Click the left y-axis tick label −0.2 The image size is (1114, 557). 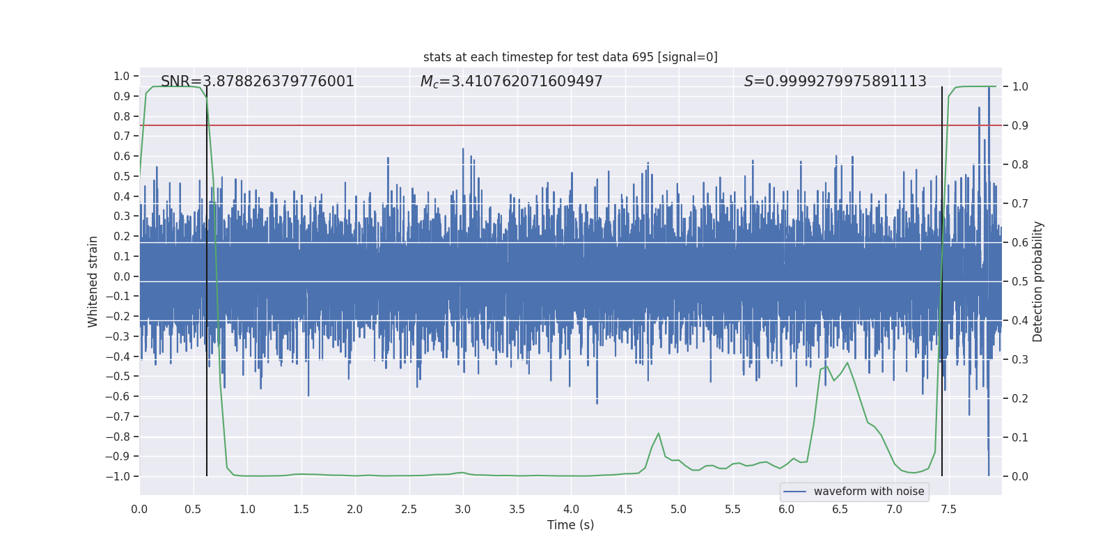(118, 317)
